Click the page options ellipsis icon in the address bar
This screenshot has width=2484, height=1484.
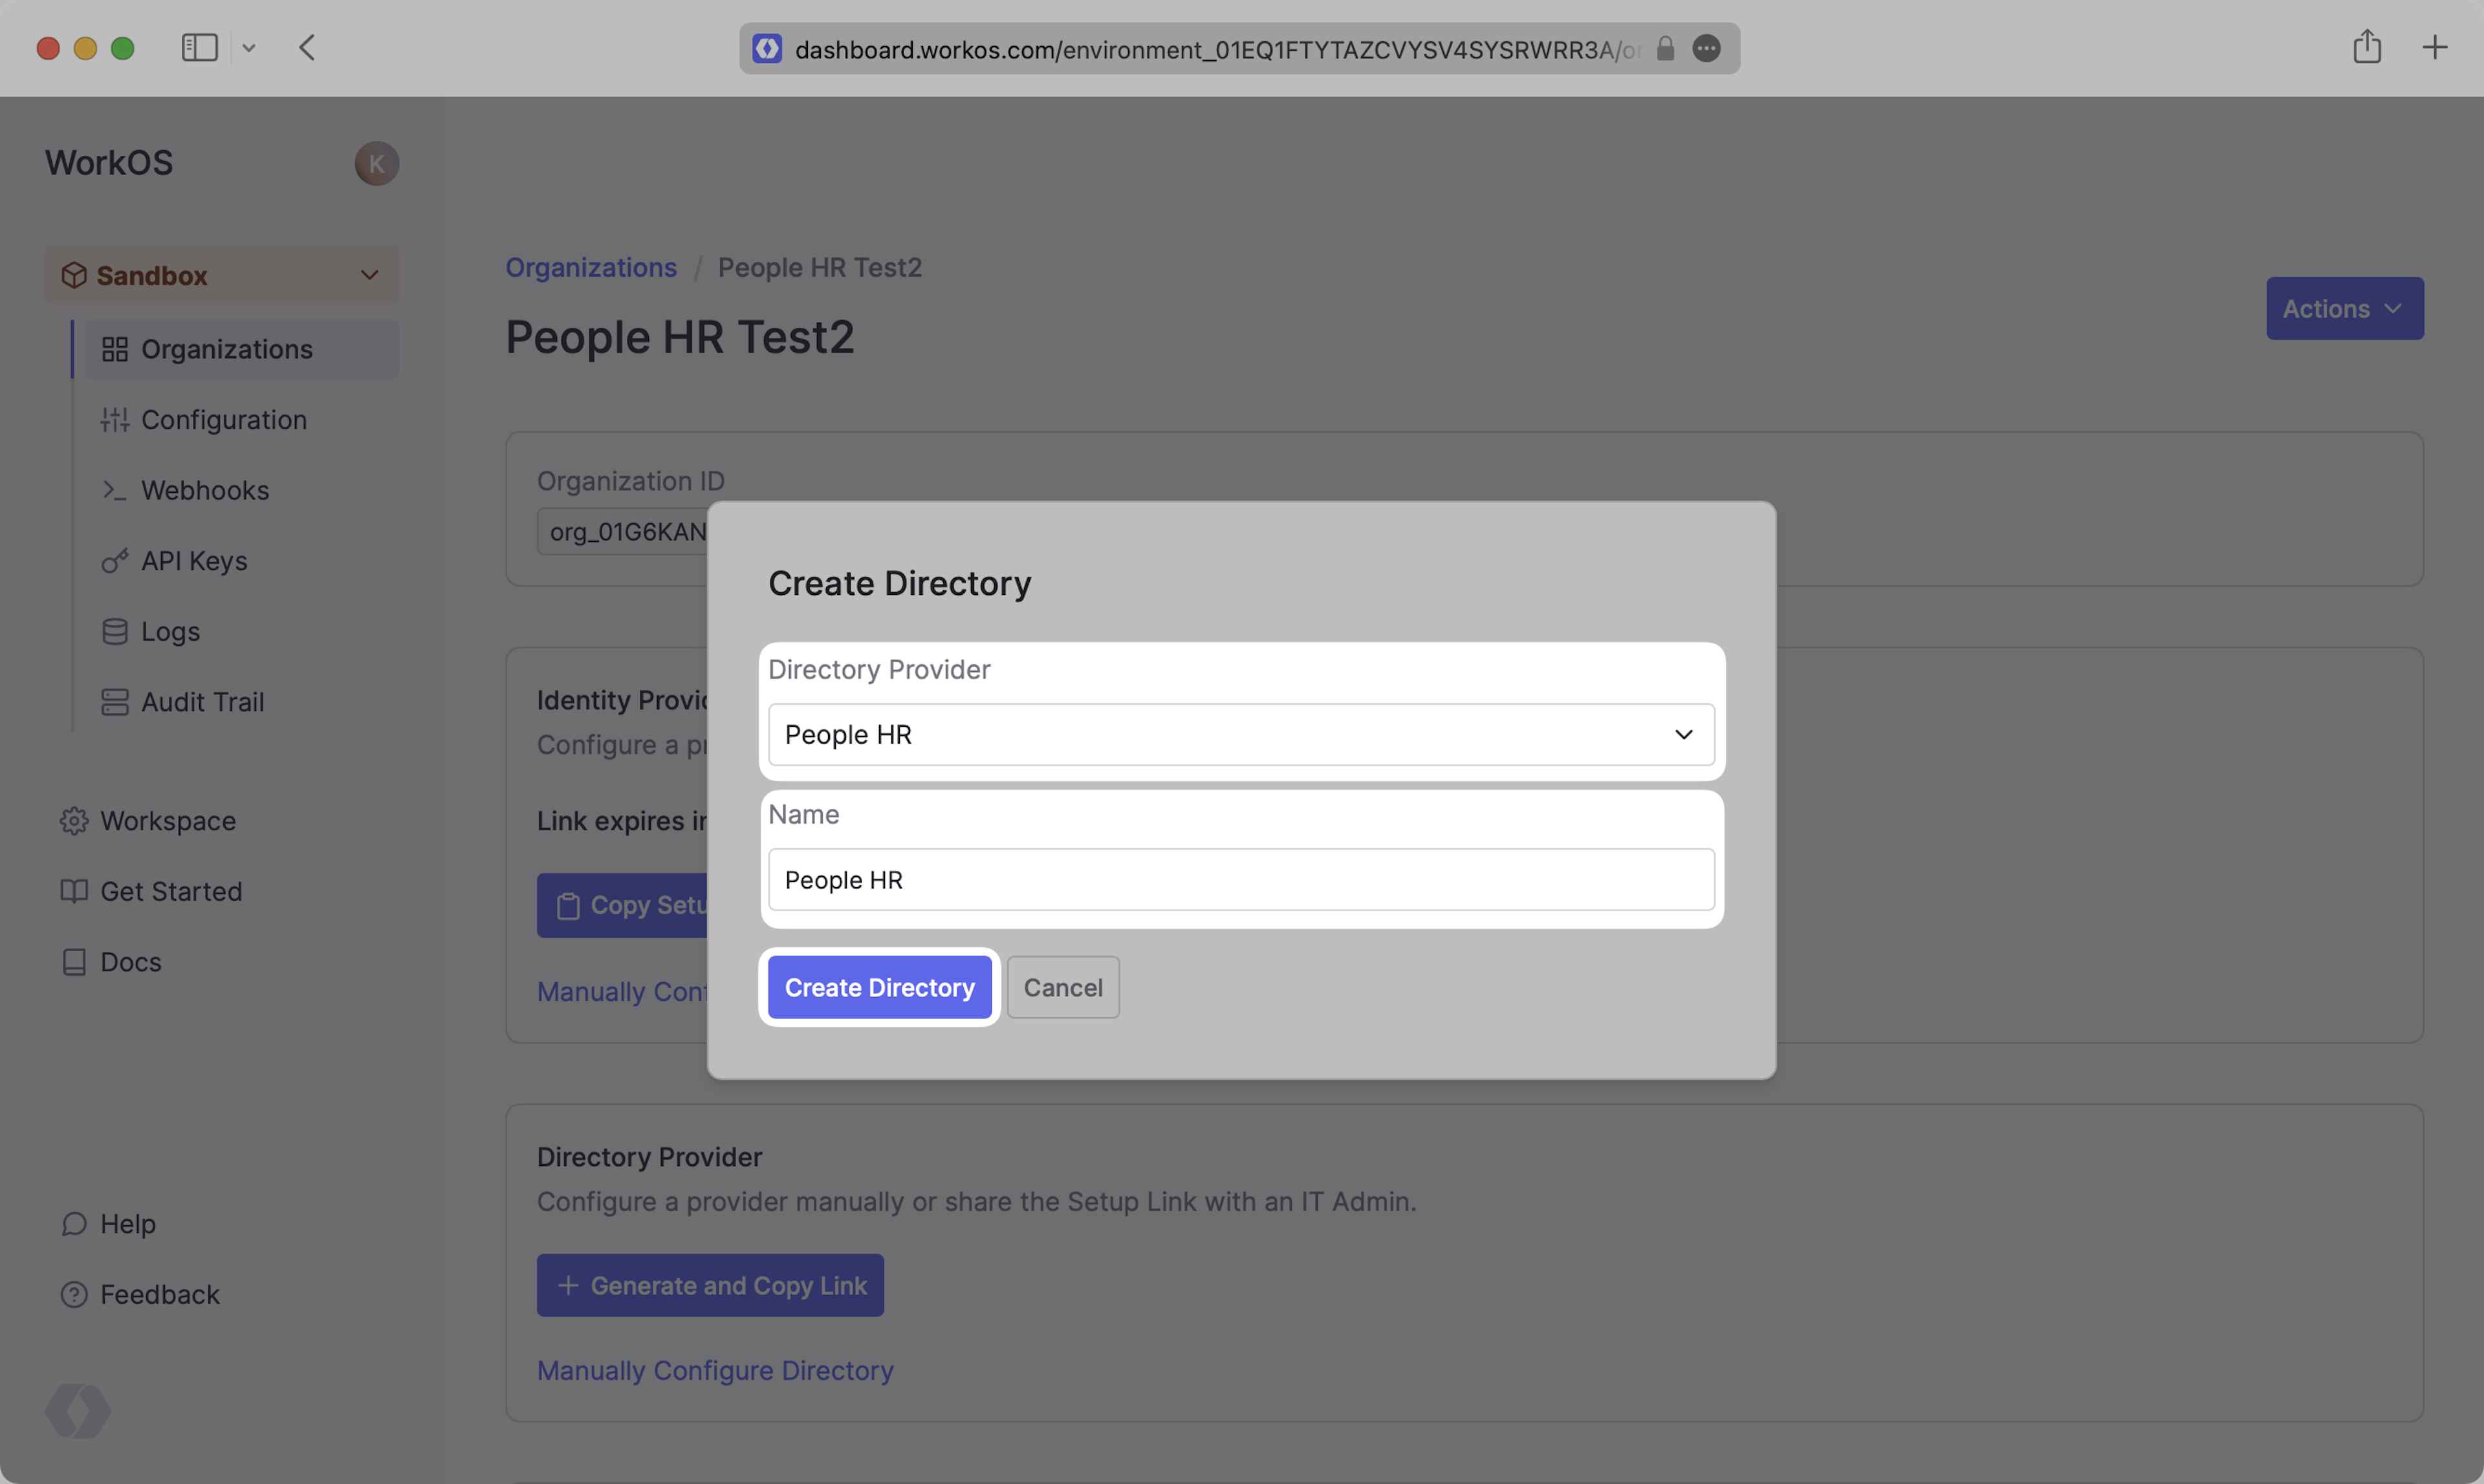coord(1706,48)
